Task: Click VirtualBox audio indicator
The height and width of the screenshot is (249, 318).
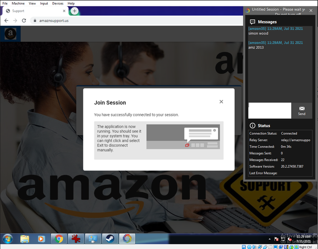Action: (254, 247)
